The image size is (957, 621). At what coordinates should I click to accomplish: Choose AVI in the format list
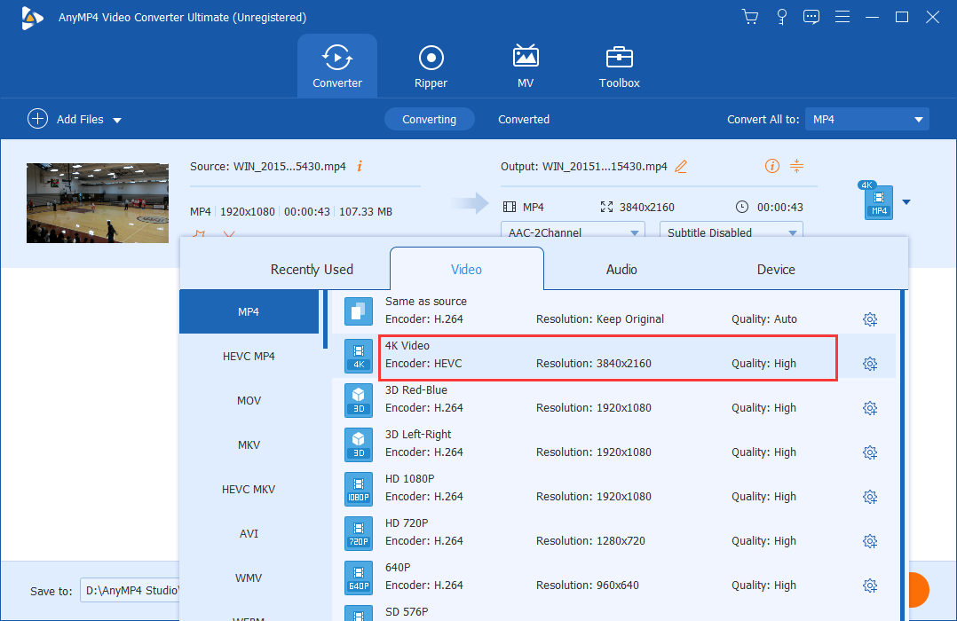coord(249,534)
